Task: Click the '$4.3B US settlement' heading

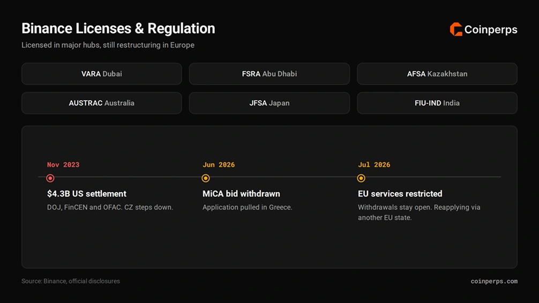Action: (87, 194)
